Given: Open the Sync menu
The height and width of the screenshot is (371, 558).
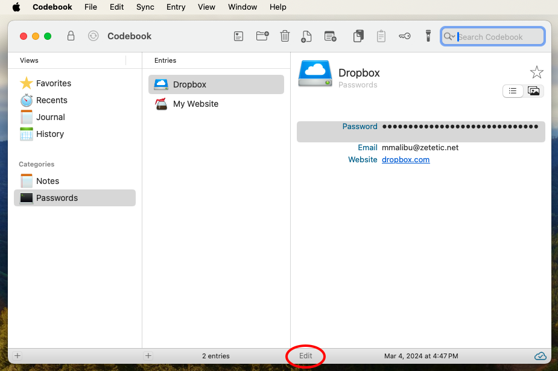Looking at the screenshot, I should point(145,7).
